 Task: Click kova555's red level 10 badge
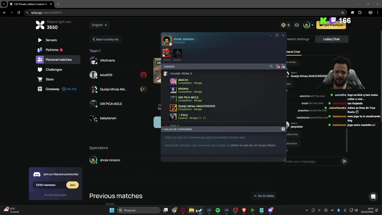144,75
